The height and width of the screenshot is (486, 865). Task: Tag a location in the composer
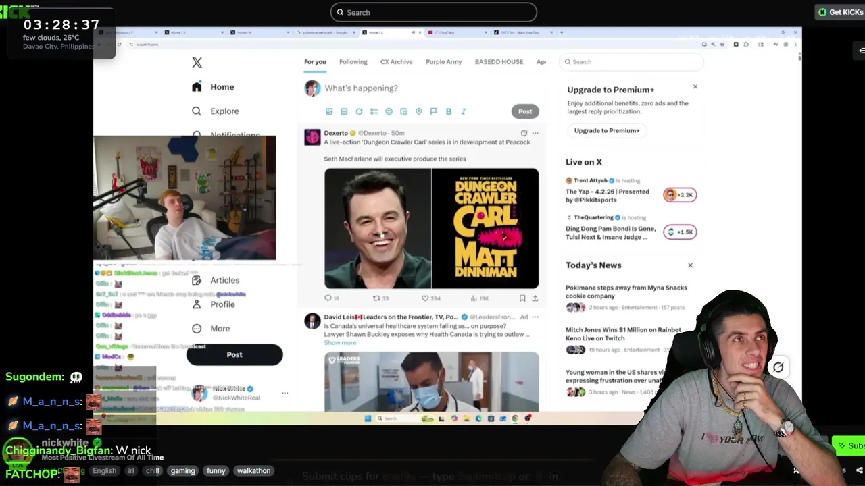[418, 111]
